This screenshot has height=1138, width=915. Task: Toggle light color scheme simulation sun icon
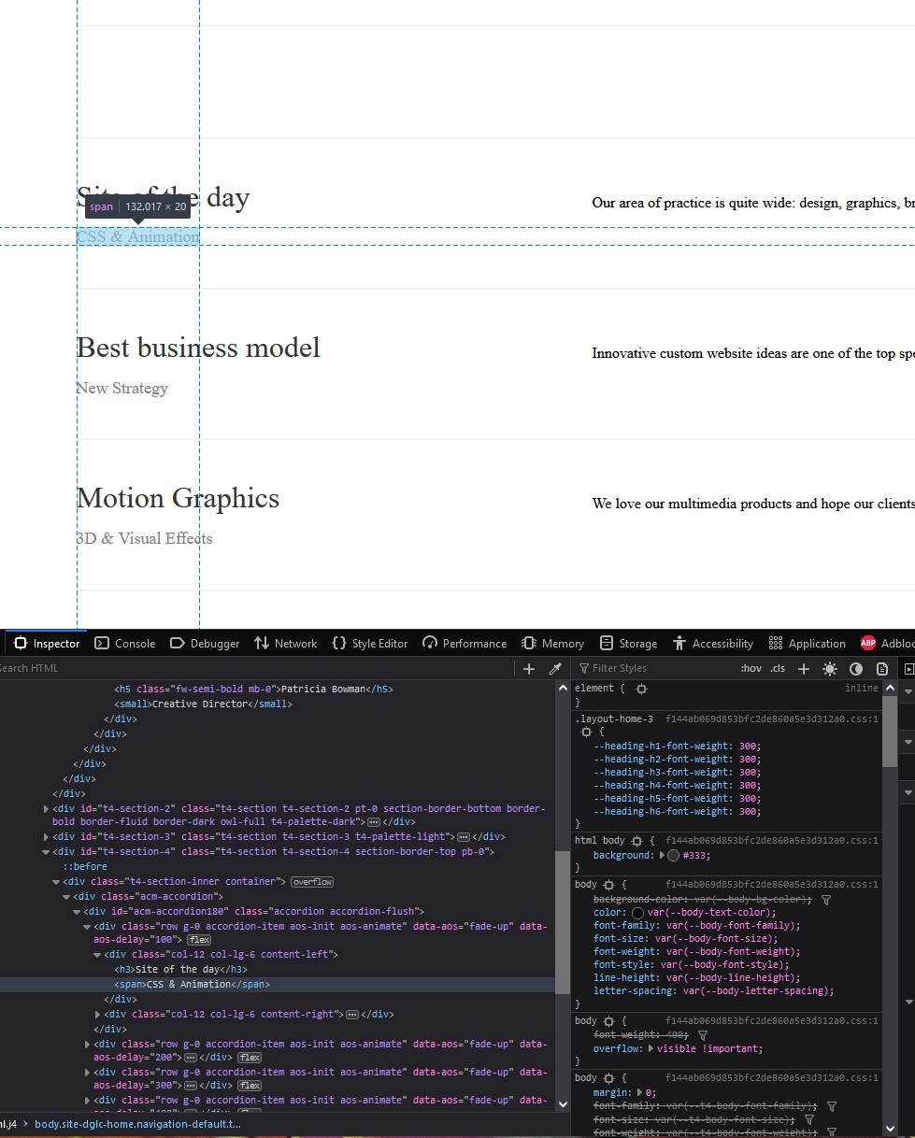830,668
